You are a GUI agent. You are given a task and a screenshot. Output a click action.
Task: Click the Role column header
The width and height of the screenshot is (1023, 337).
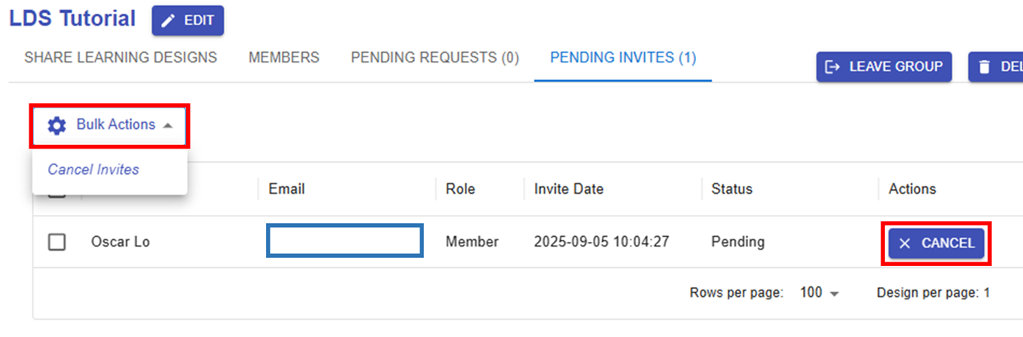(x=460, y=188)
